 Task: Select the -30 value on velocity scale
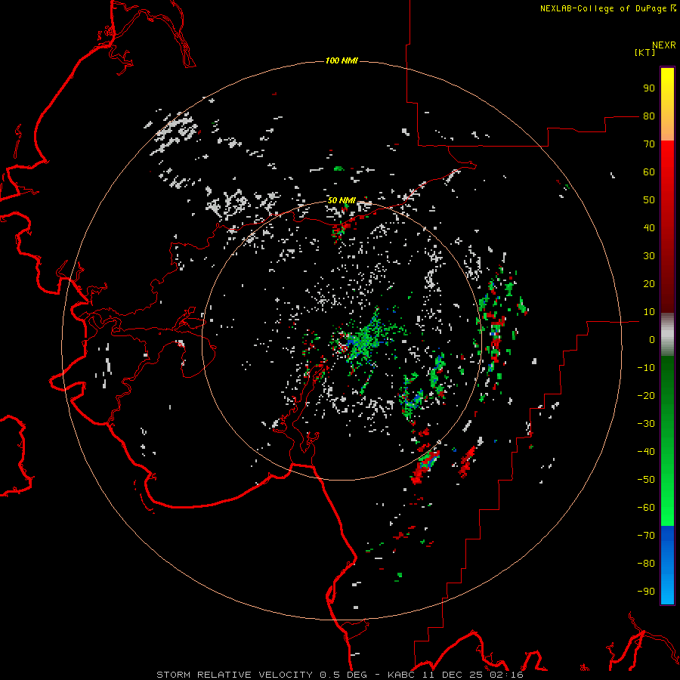click(x=646, y=424)
